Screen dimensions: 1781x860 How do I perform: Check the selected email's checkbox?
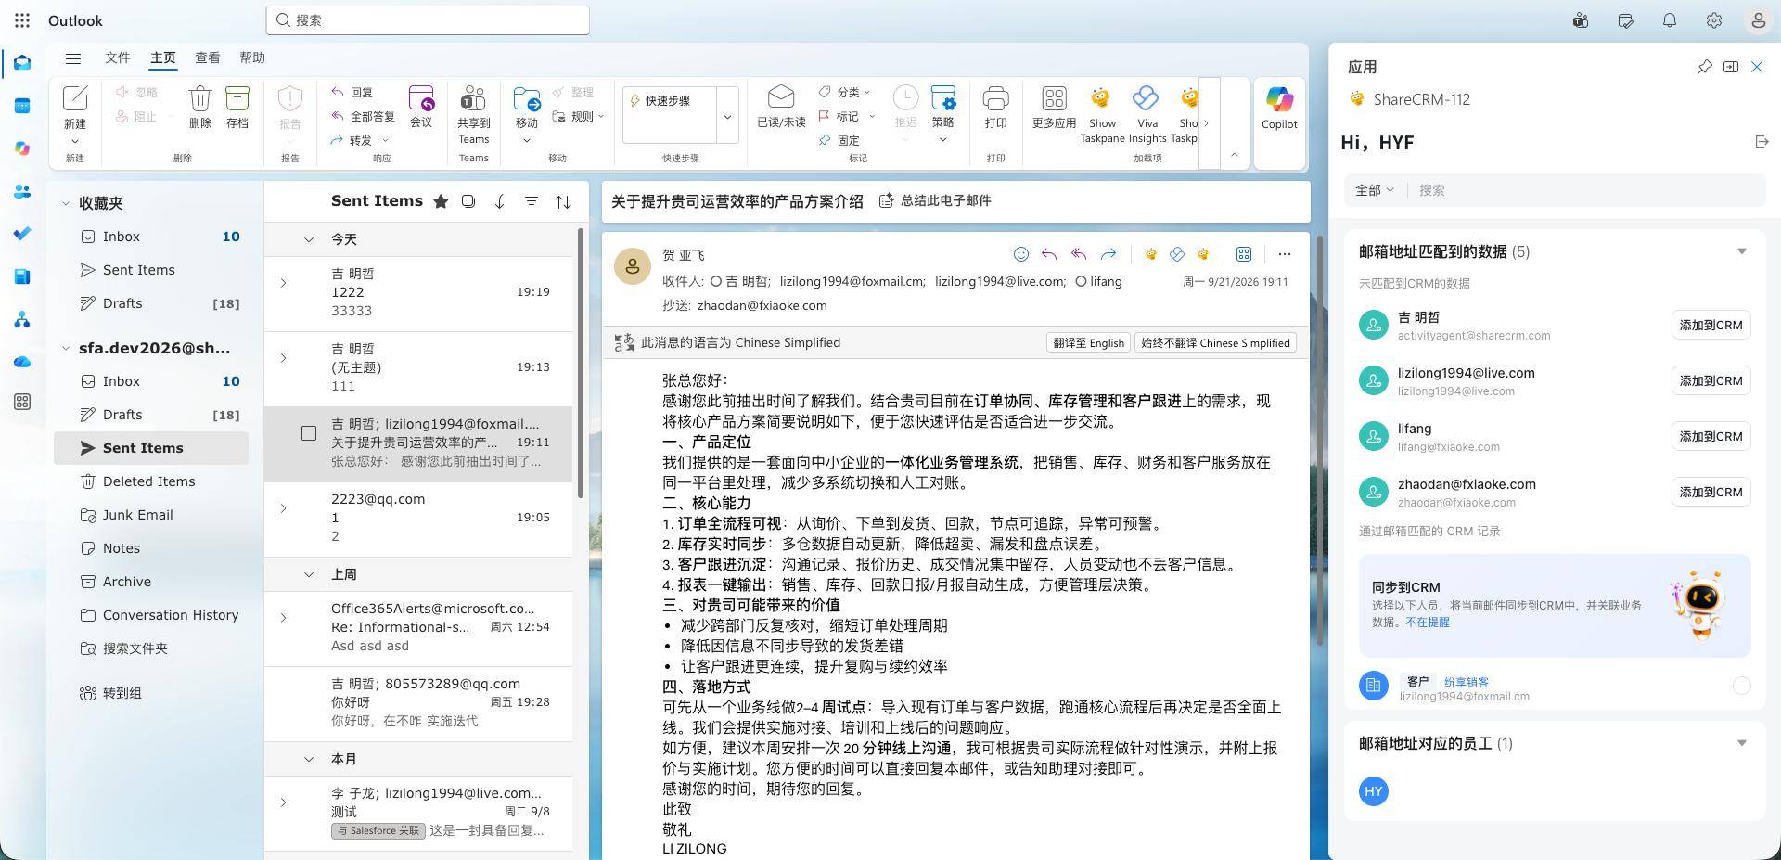pos(309,433)
